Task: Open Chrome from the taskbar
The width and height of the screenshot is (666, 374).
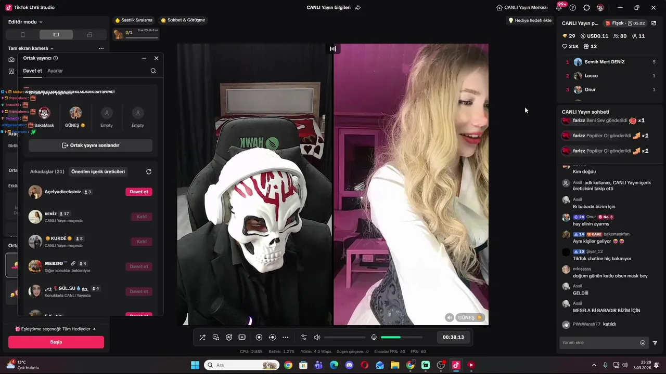Action: click(x=288, y=365)
